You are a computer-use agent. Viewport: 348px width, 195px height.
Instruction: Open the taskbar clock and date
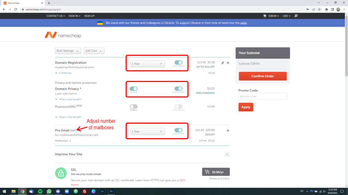(332, 191)
